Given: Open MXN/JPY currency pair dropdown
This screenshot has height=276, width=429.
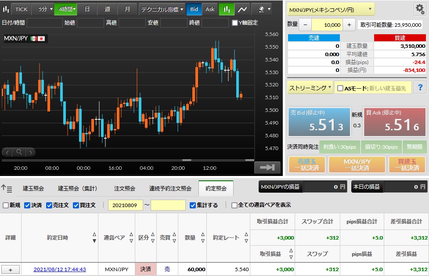Looking at the screenshot, I should point(331,10).
